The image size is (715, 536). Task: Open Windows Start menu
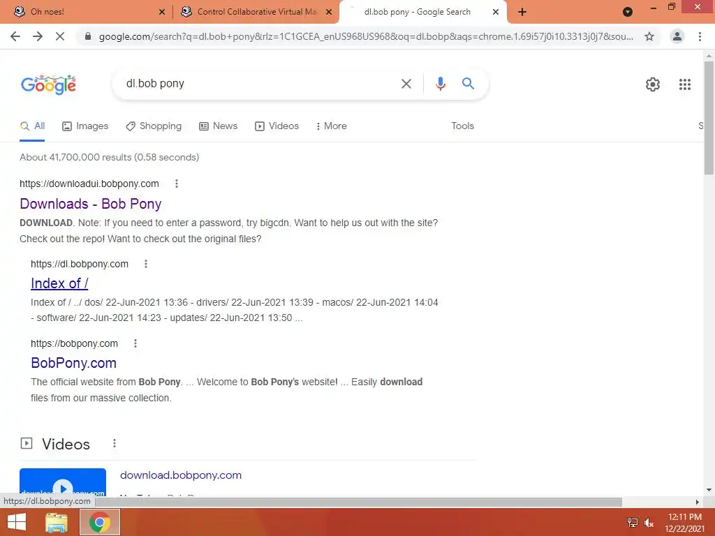17,522
